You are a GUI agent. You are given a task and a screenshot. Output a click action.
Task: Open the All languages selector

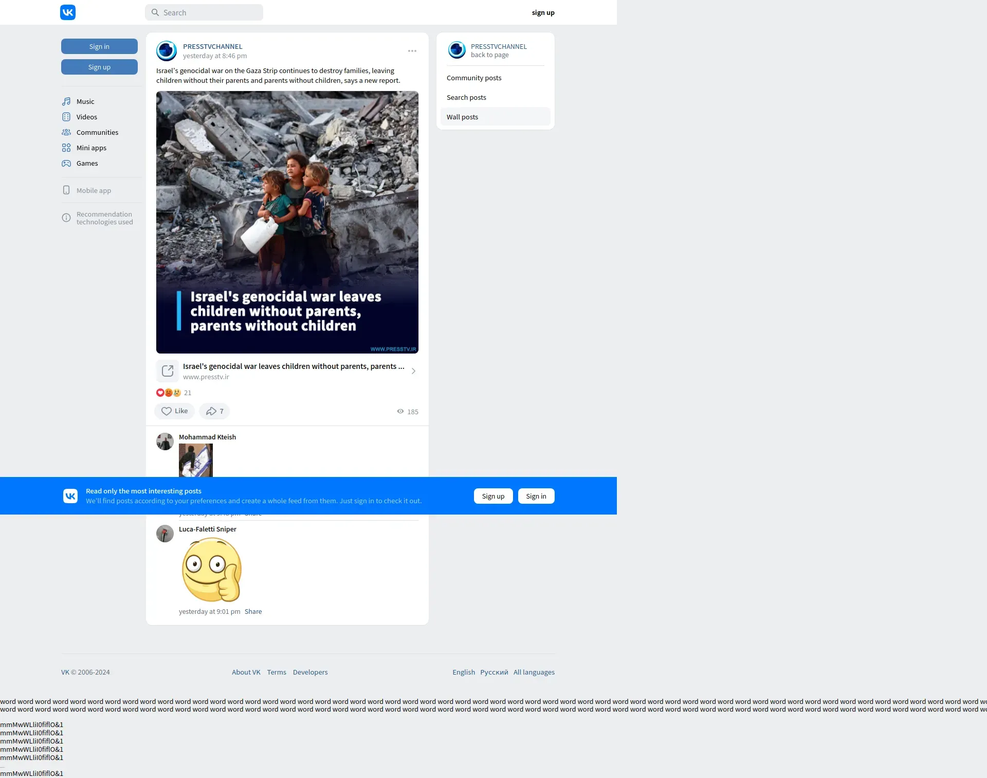point(534,672)
